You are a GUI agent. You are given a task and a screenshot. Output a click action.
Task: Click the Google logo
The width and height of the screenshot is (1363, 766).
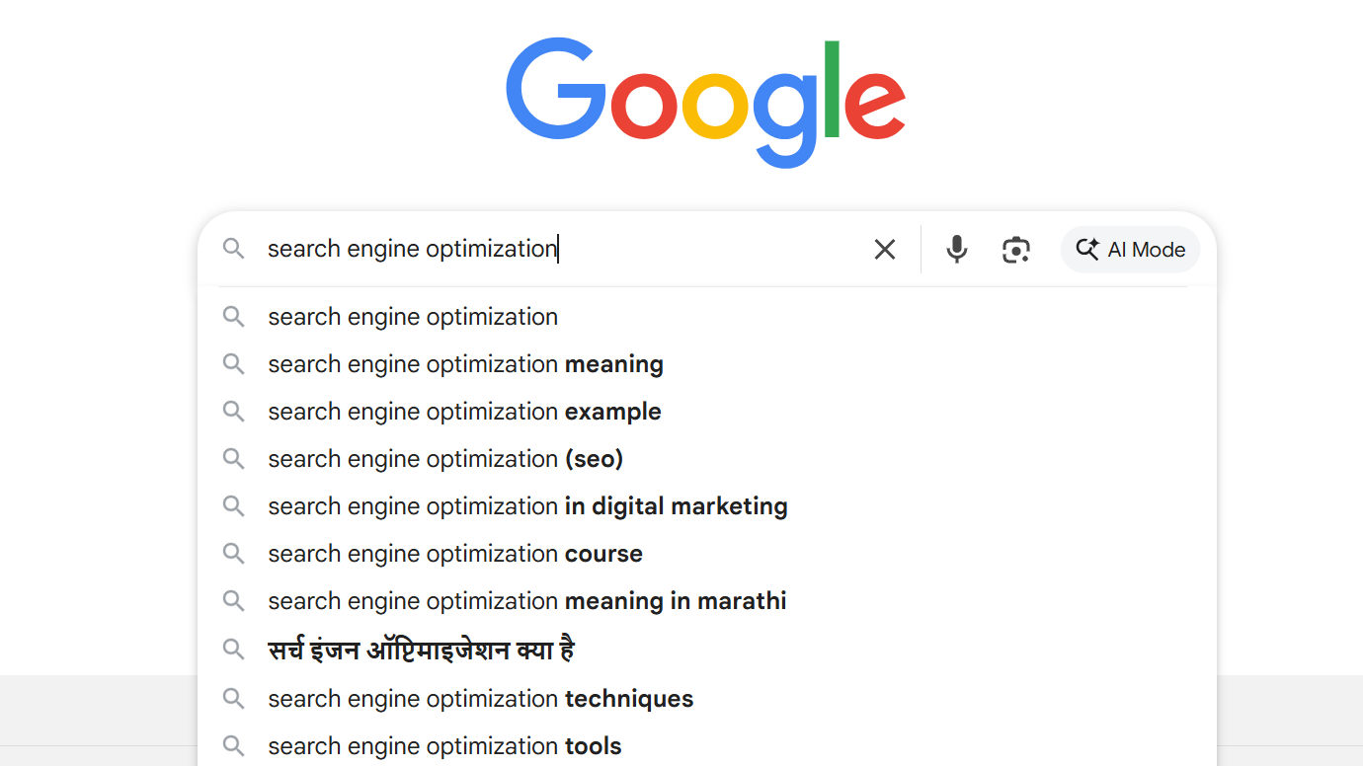(705, 102)
